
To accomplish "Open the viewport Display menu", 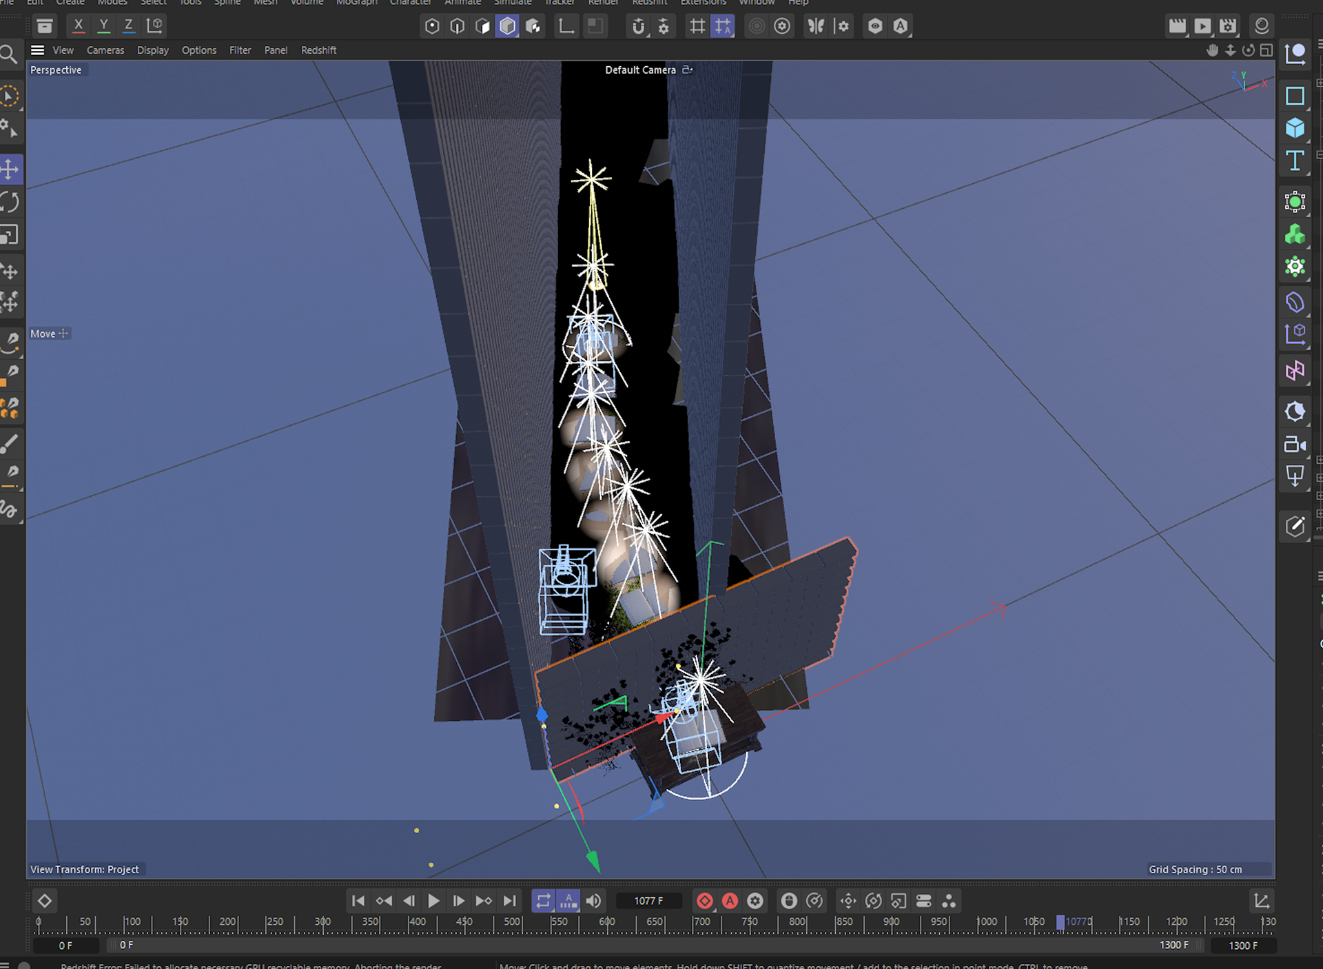I will (152, 50).
